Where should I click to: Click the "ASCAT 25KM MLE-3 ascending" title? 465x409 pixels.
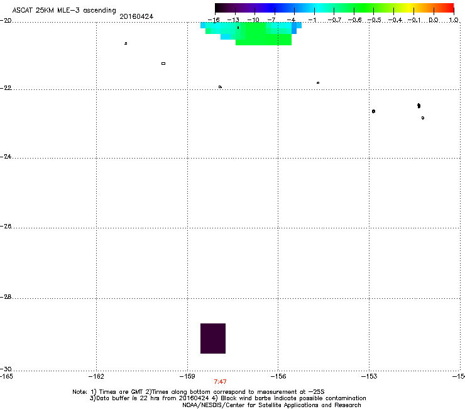(64, 11)
